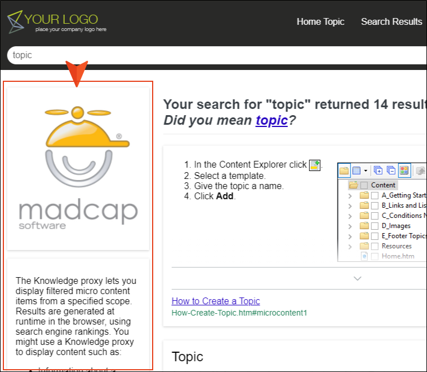Click the How-Create-Topic.htm#microcontent1 URL text

coord(239,313)
